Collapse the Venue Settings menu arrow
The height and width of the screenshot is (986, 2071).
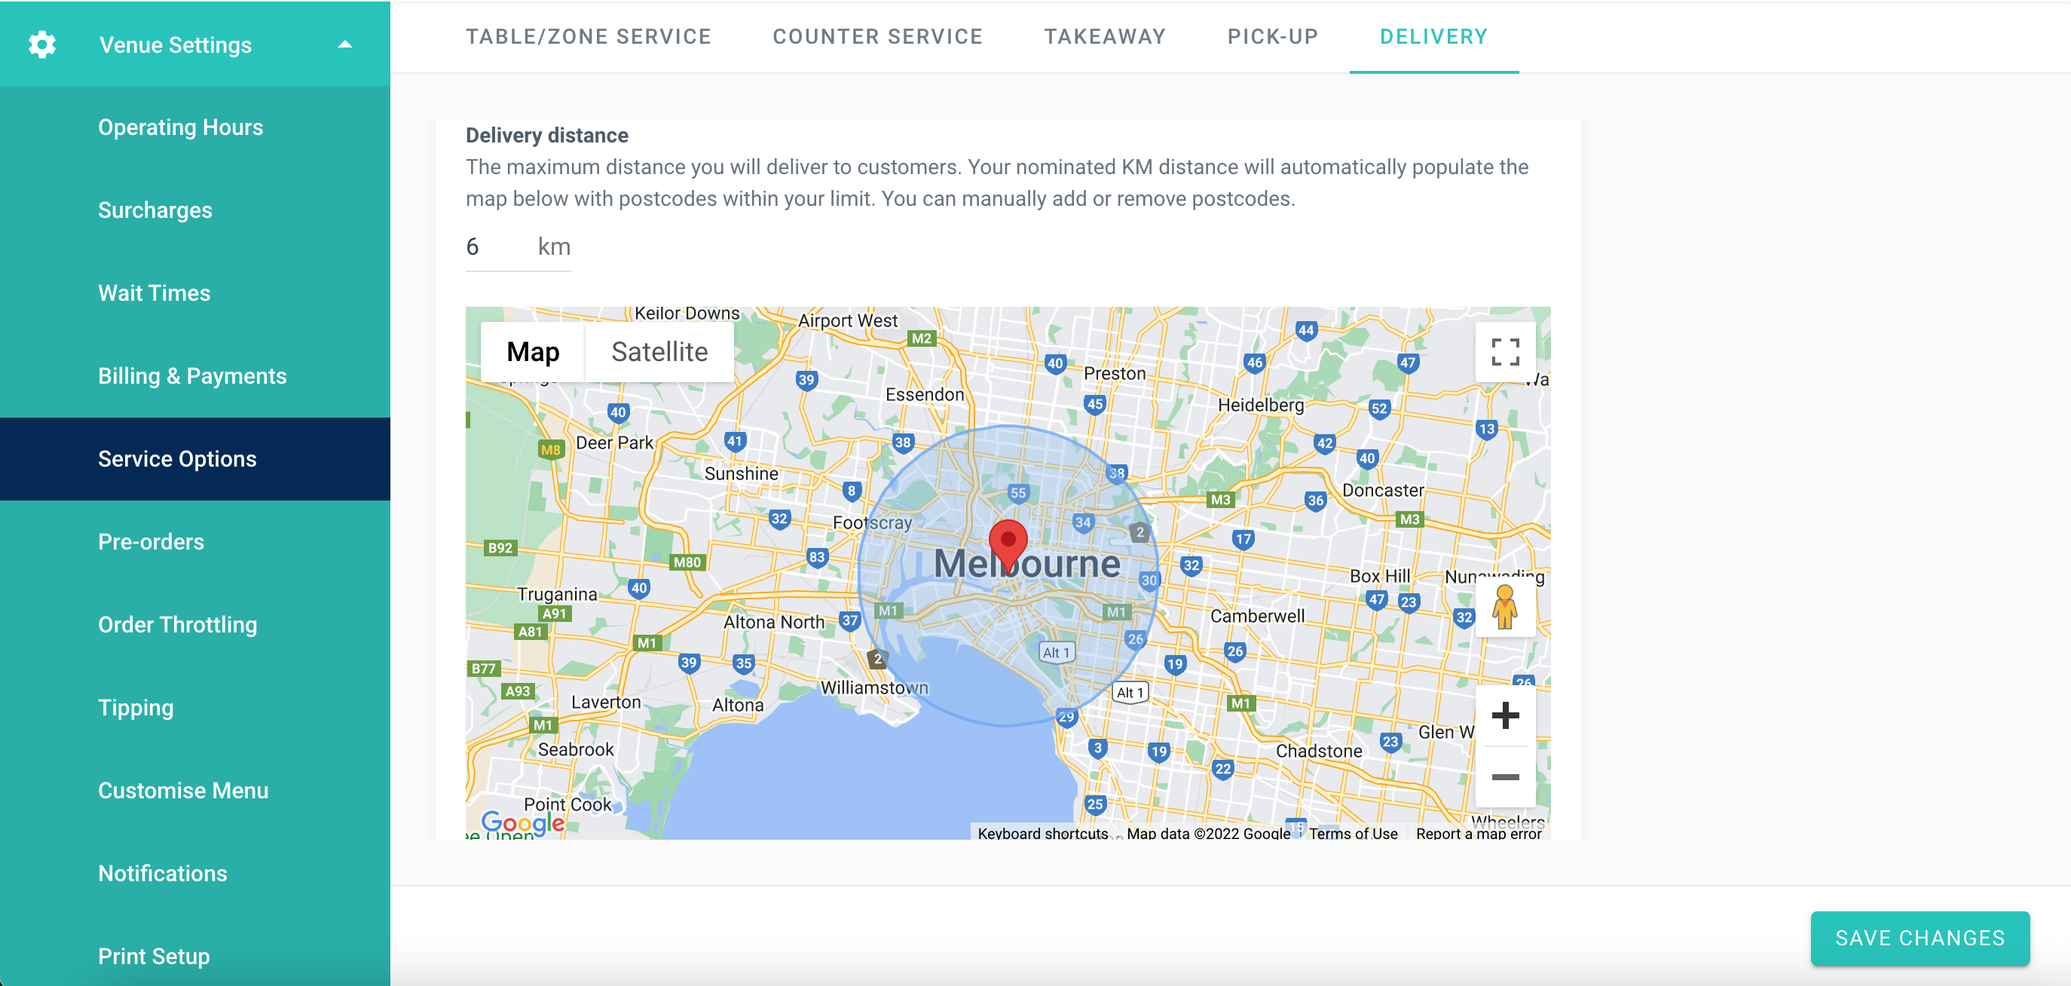click(x=345, y=44)
